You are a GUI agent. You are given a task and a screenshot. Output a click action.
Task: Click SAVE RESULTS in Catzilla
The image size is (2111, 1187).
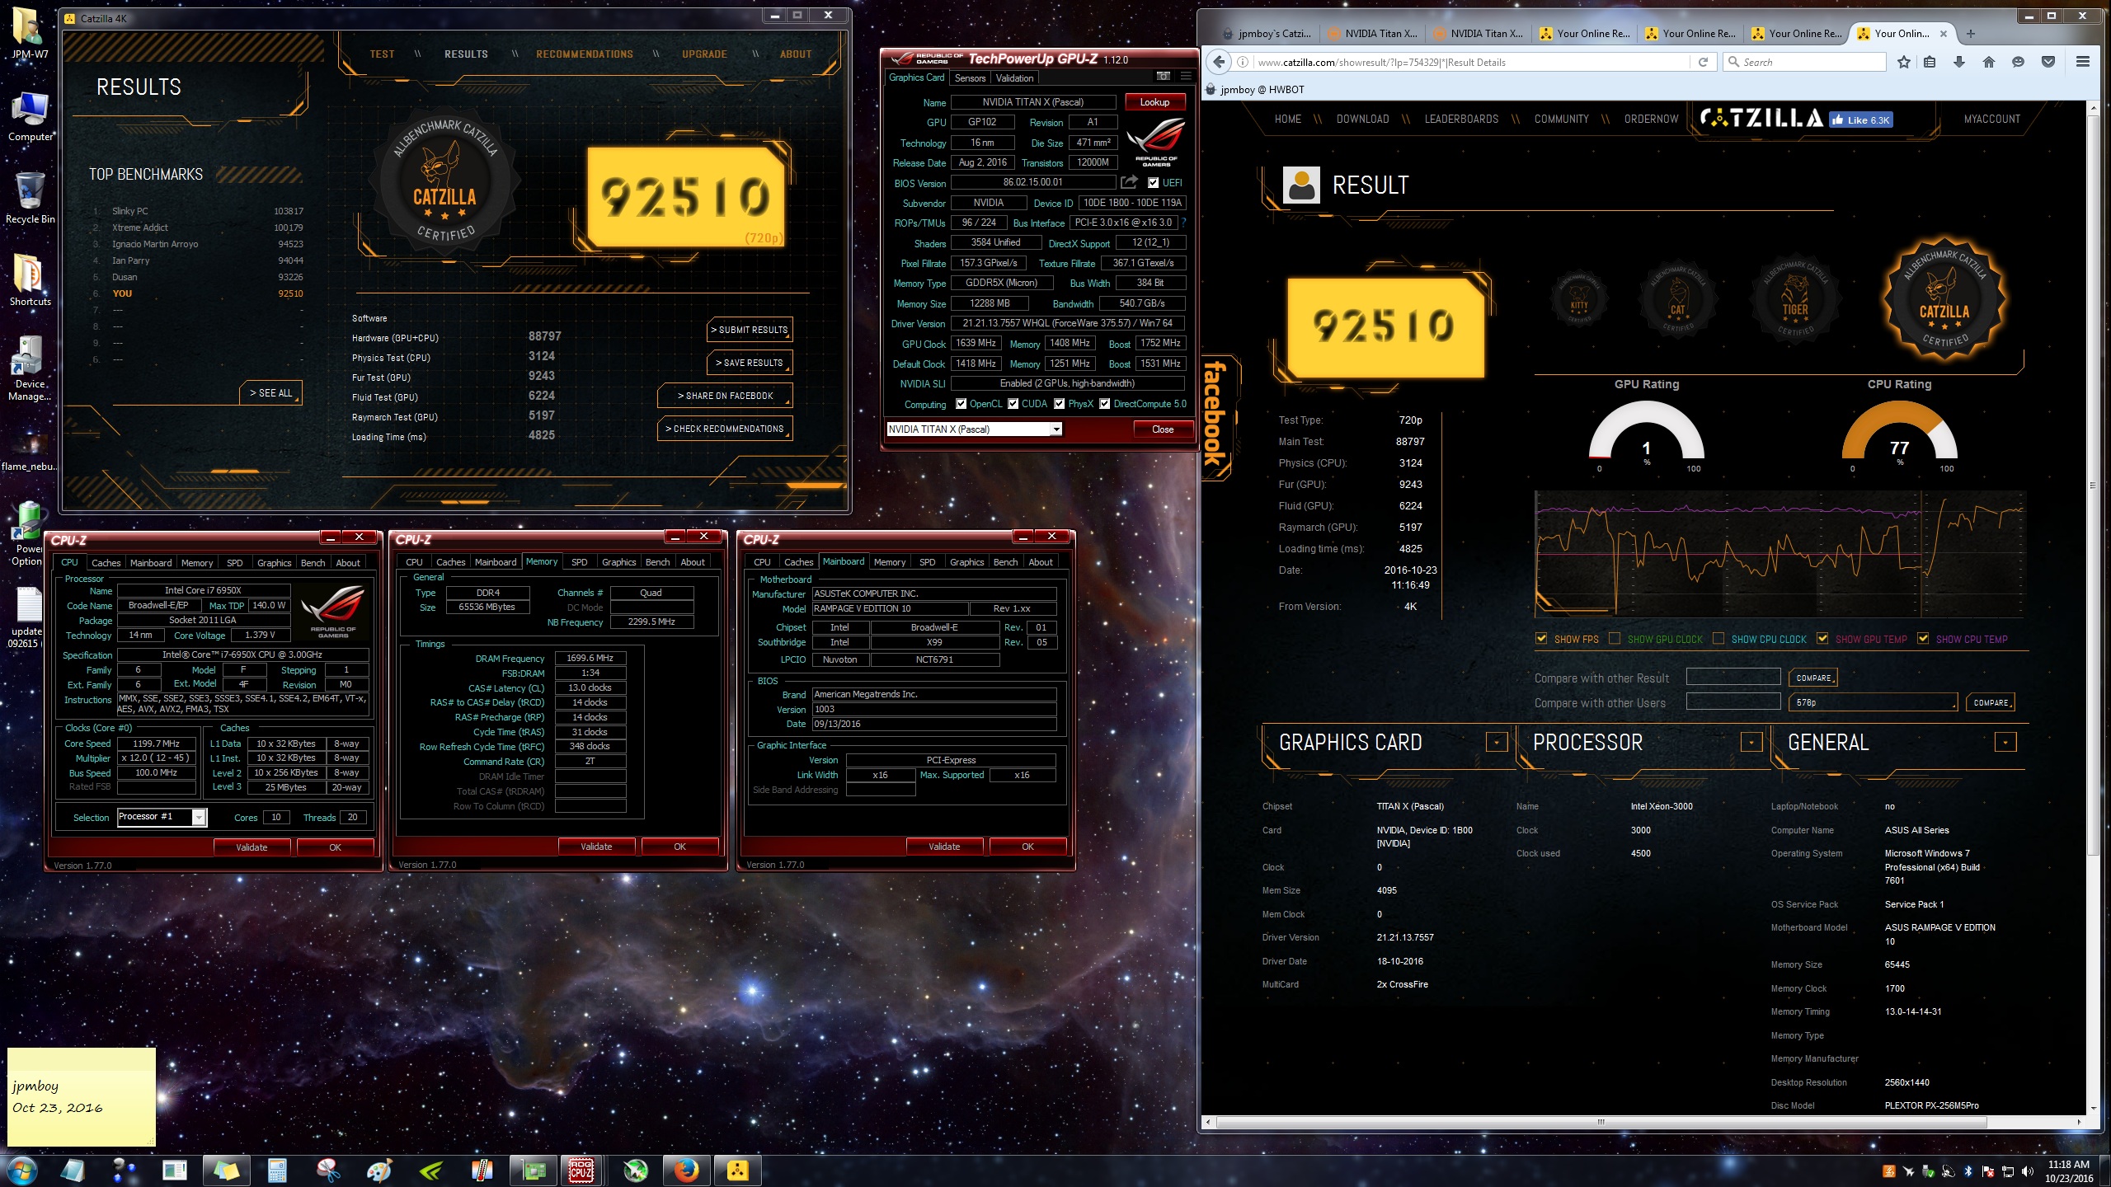750,363
